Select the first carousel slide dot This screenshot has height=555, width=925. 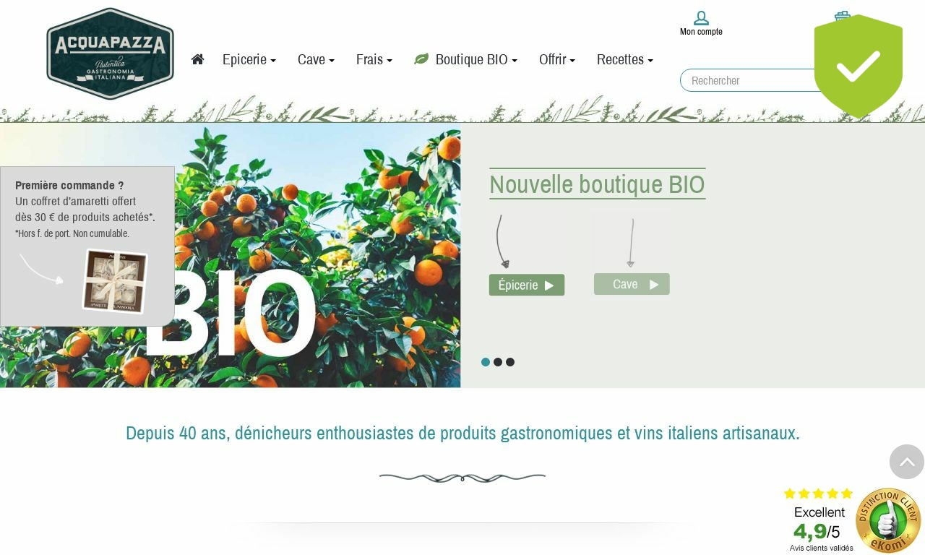click(486, 362)
